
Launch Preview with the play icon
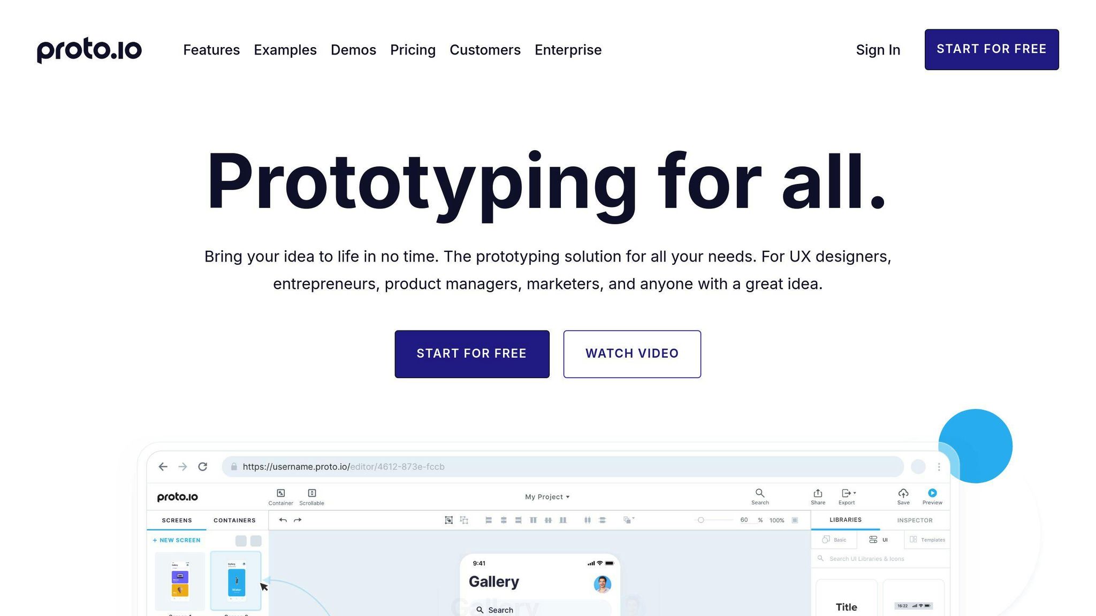[932, 492]
